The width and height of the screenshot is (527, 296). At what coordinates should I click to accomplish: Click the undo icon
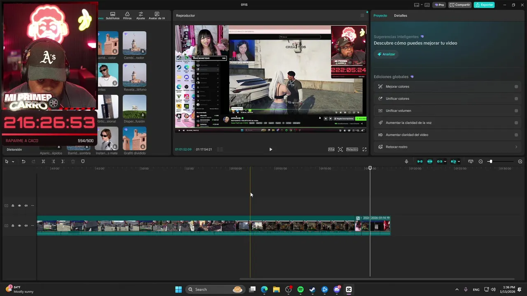[x=23, y=162]
